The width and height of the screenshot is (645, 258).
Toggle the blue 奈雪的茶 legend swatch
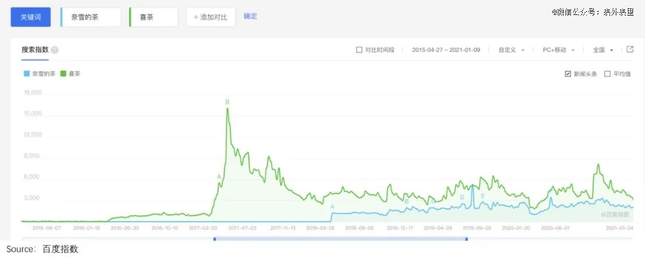click(x=27, y=74)
